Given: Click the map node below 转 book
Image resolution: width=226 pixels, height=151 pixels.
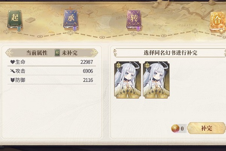Looking at the screenshot, I should coord(133,34).
